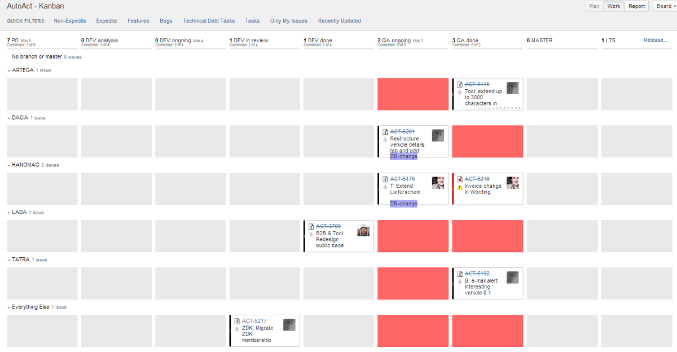Collapse the ARTEGA swimlane
The height and width of the screenshot is (352, 677).
[8, 70]
